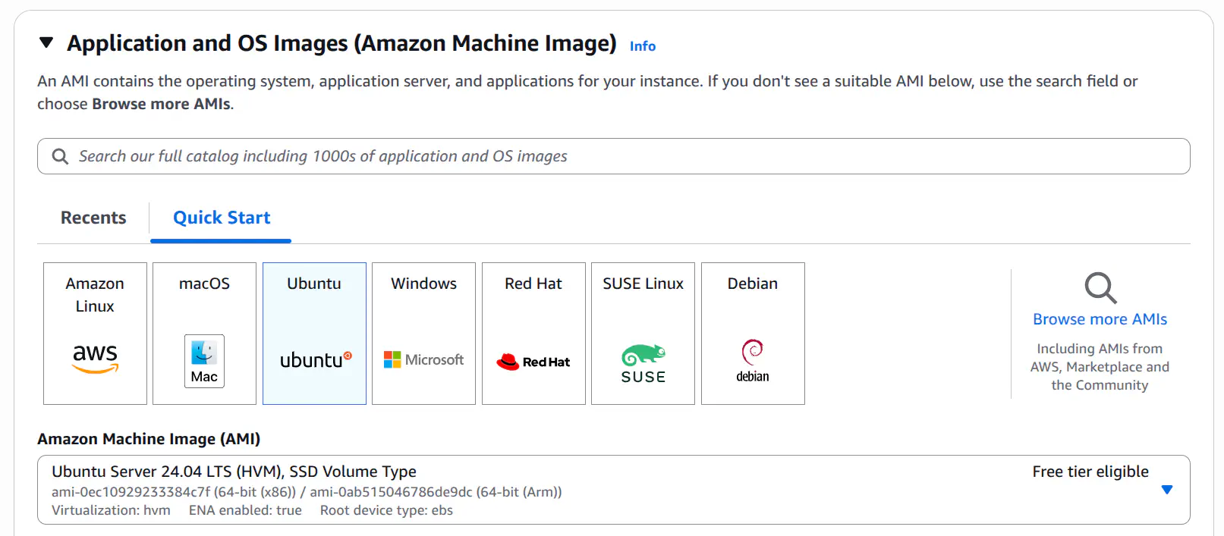
Task: Switch to the Quick Start tab
Action: tap(222, 218)
